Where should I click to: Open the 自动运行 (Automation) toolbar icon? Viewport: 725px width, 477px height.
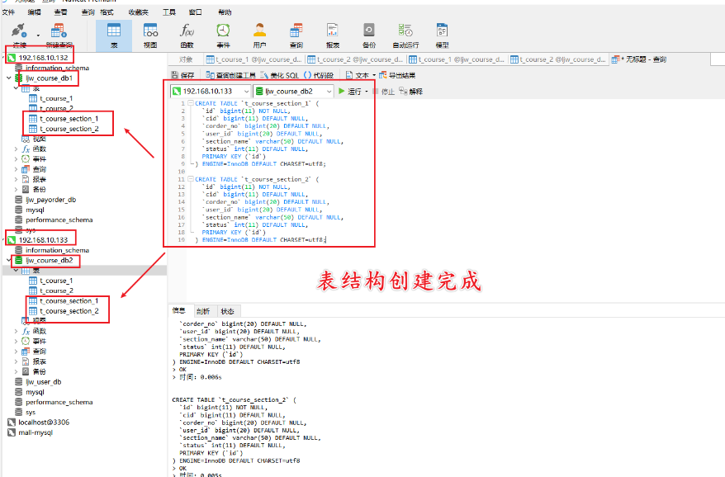tap(405, 31)
